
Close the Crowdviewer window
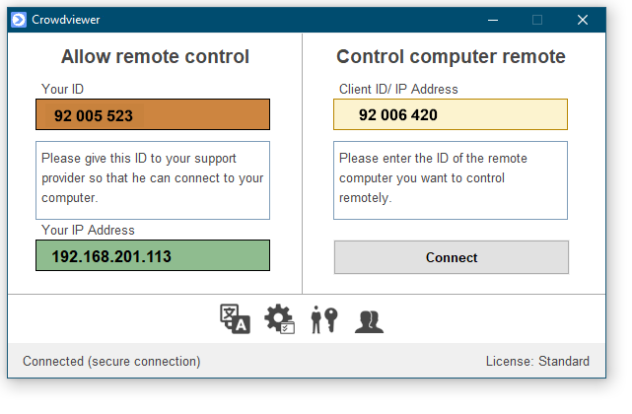[583, 19]
